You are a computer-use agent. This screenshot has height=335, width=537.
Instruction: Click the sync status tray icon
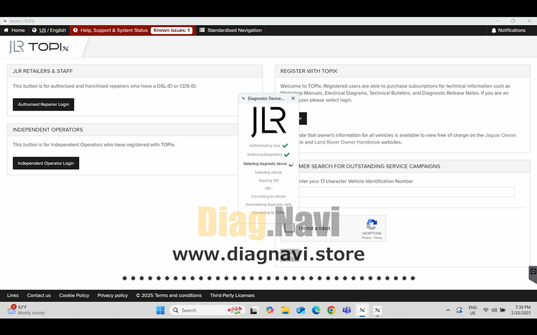point(459,310)
